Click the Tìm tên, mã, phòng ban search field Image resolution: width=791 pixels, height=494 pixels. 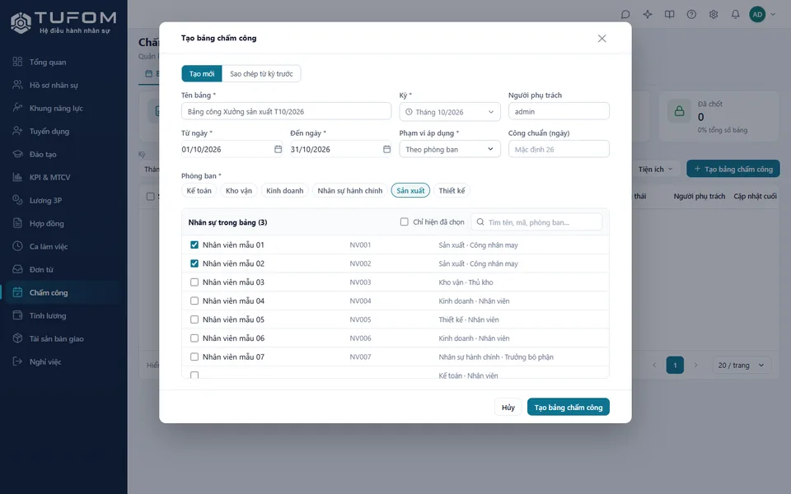(x=536, y=221)
